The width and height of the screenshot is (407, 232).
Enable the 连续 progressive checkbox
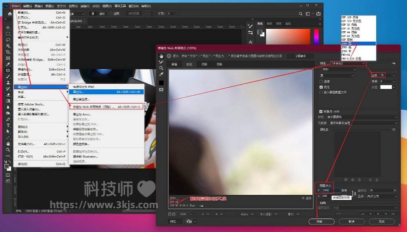321,81
